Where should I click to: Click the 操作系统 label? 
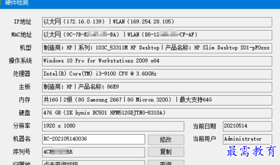(x=20, y=61)
